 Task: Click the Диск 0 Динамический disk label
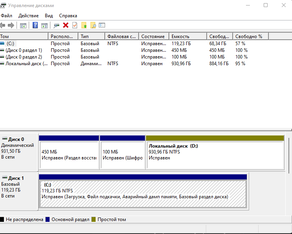[x=19, y=152]
